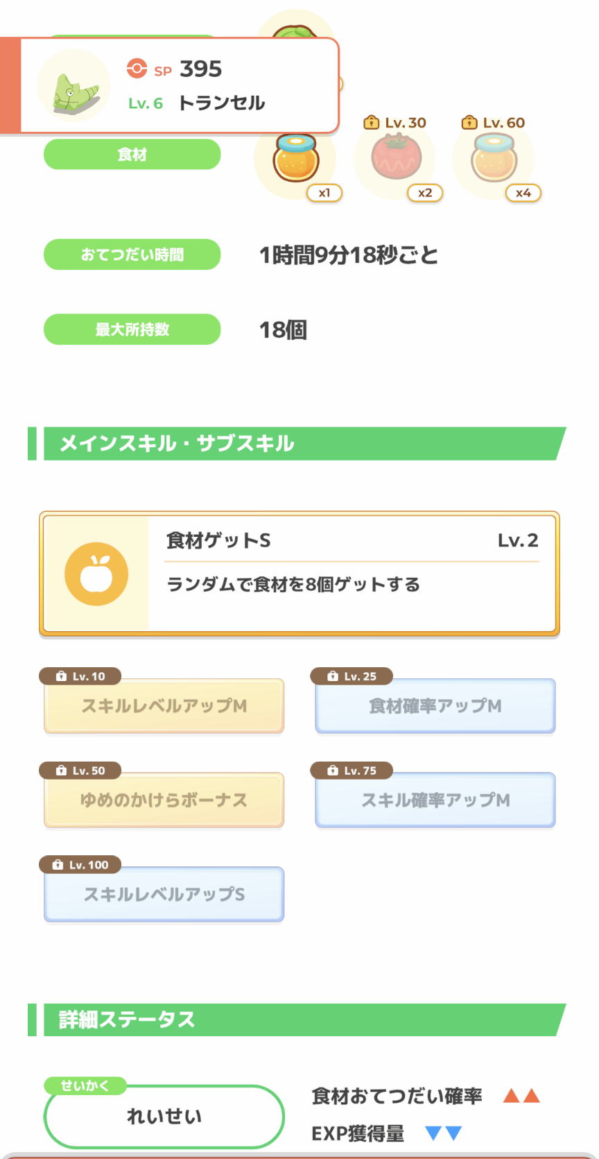Image resolution: width=599 pixels, height=1159 pixels.
Task: Tap the 食材 ingredient label
Action: (132, 154)
